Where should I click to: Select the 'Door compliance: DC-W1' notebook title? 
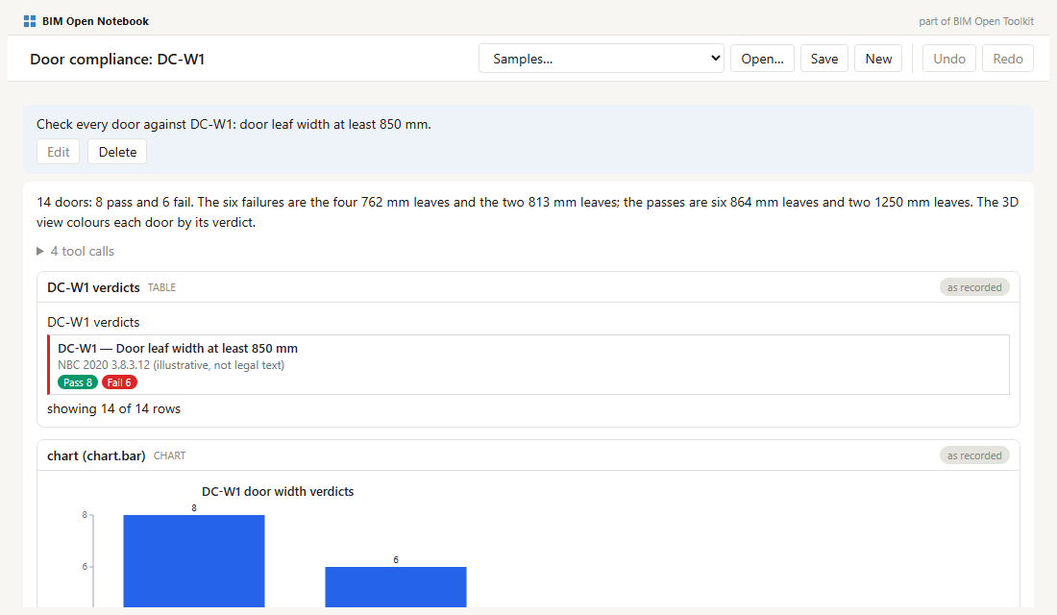pyautogui.click(x=117, y=60)
